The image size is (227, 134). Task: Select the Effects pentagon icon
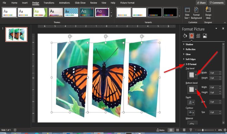[x=191, y=36]
